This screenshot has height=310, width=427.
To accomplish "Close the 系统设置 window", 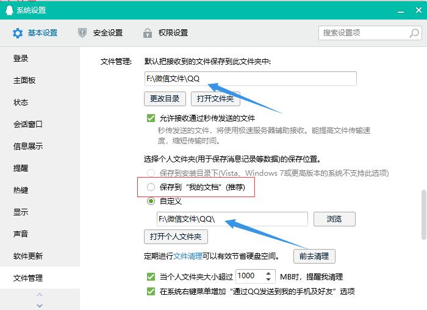I will [417, 10].
